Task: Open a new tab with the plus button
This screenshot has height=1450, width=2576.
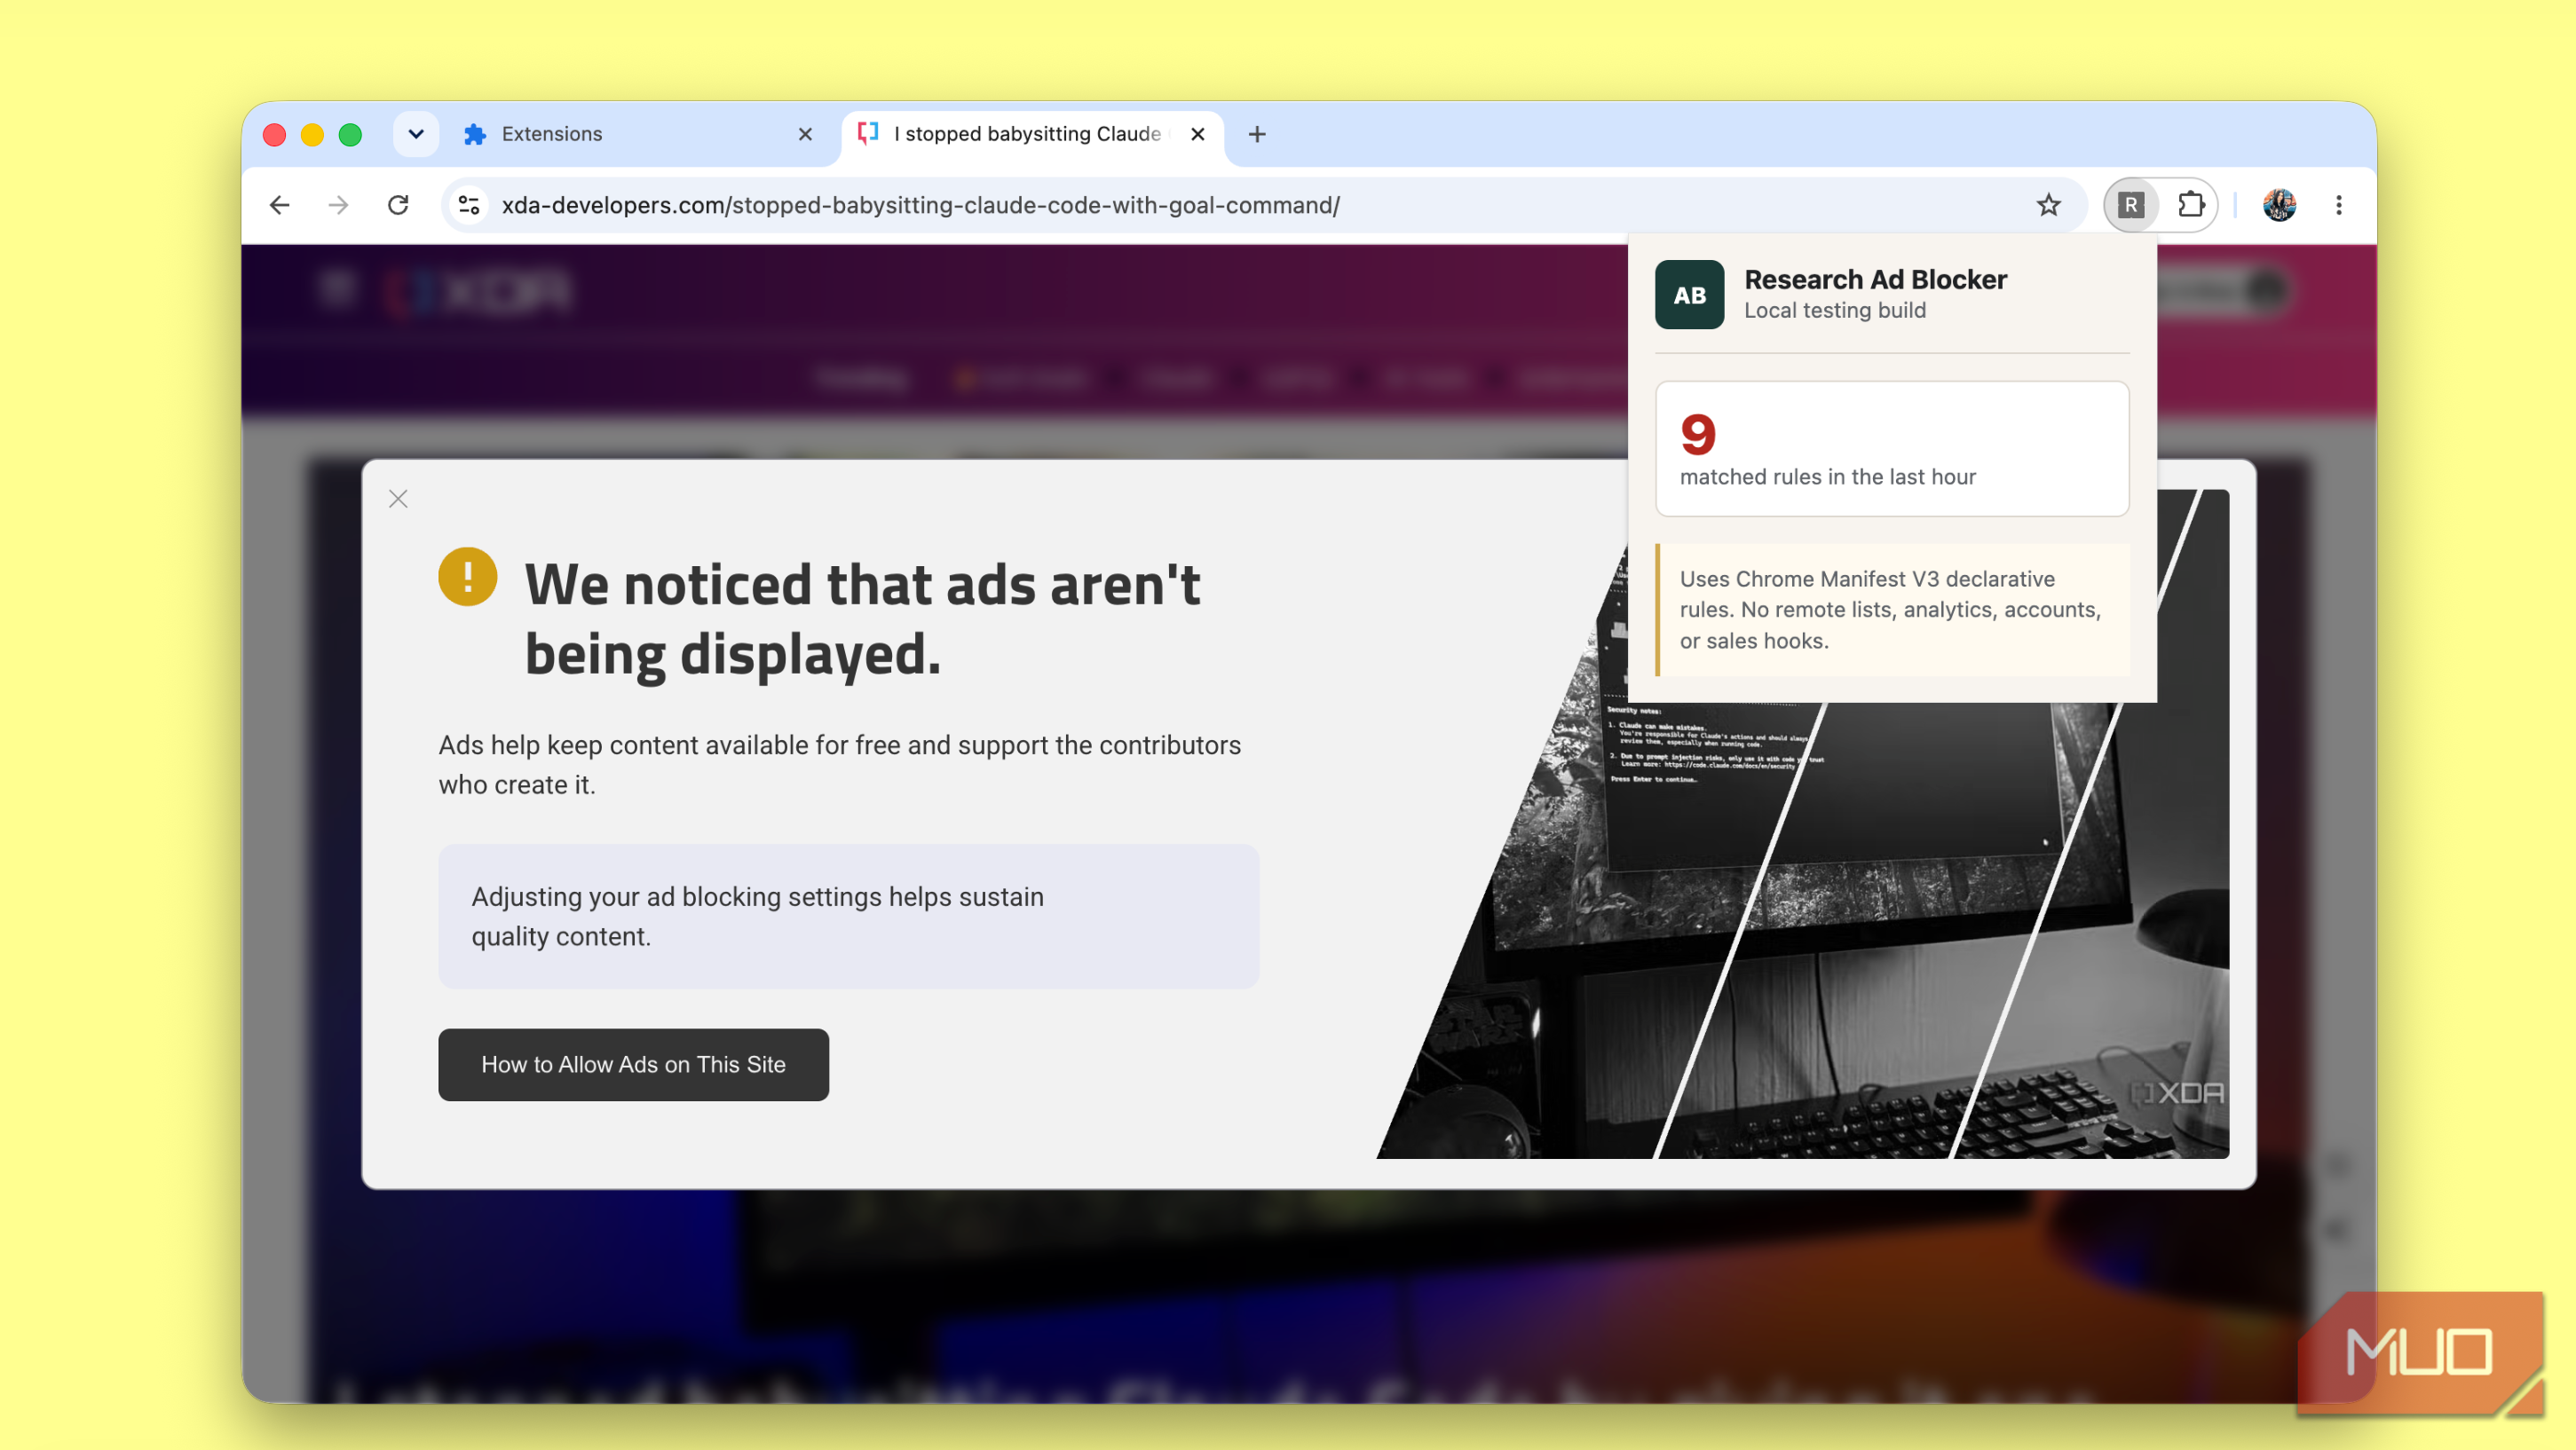Action: pos(1257,134)
